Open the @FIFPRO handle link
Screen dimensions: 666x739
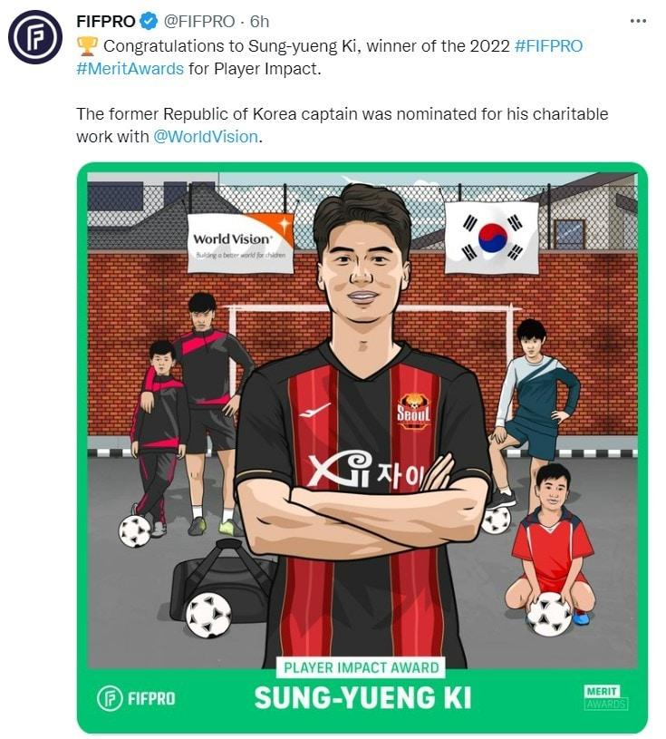coord(198,22)
